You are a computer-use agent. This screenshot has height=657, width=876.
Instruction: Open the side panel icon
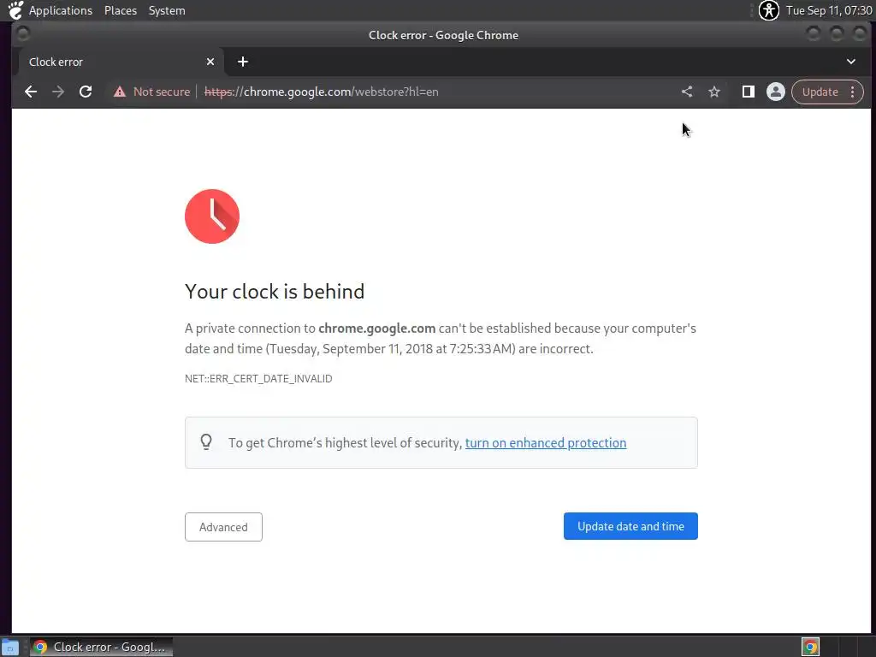coord(748,92)
